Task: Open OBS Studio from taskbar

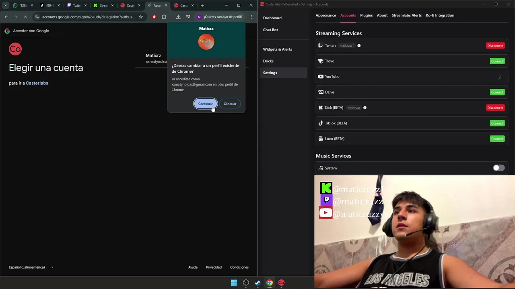Action: (x=246, y=283)
